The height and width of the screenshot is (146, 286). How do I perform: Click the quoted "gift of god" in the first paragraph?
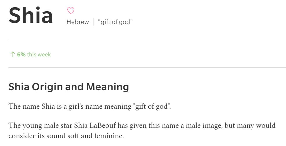coord(152,106)
